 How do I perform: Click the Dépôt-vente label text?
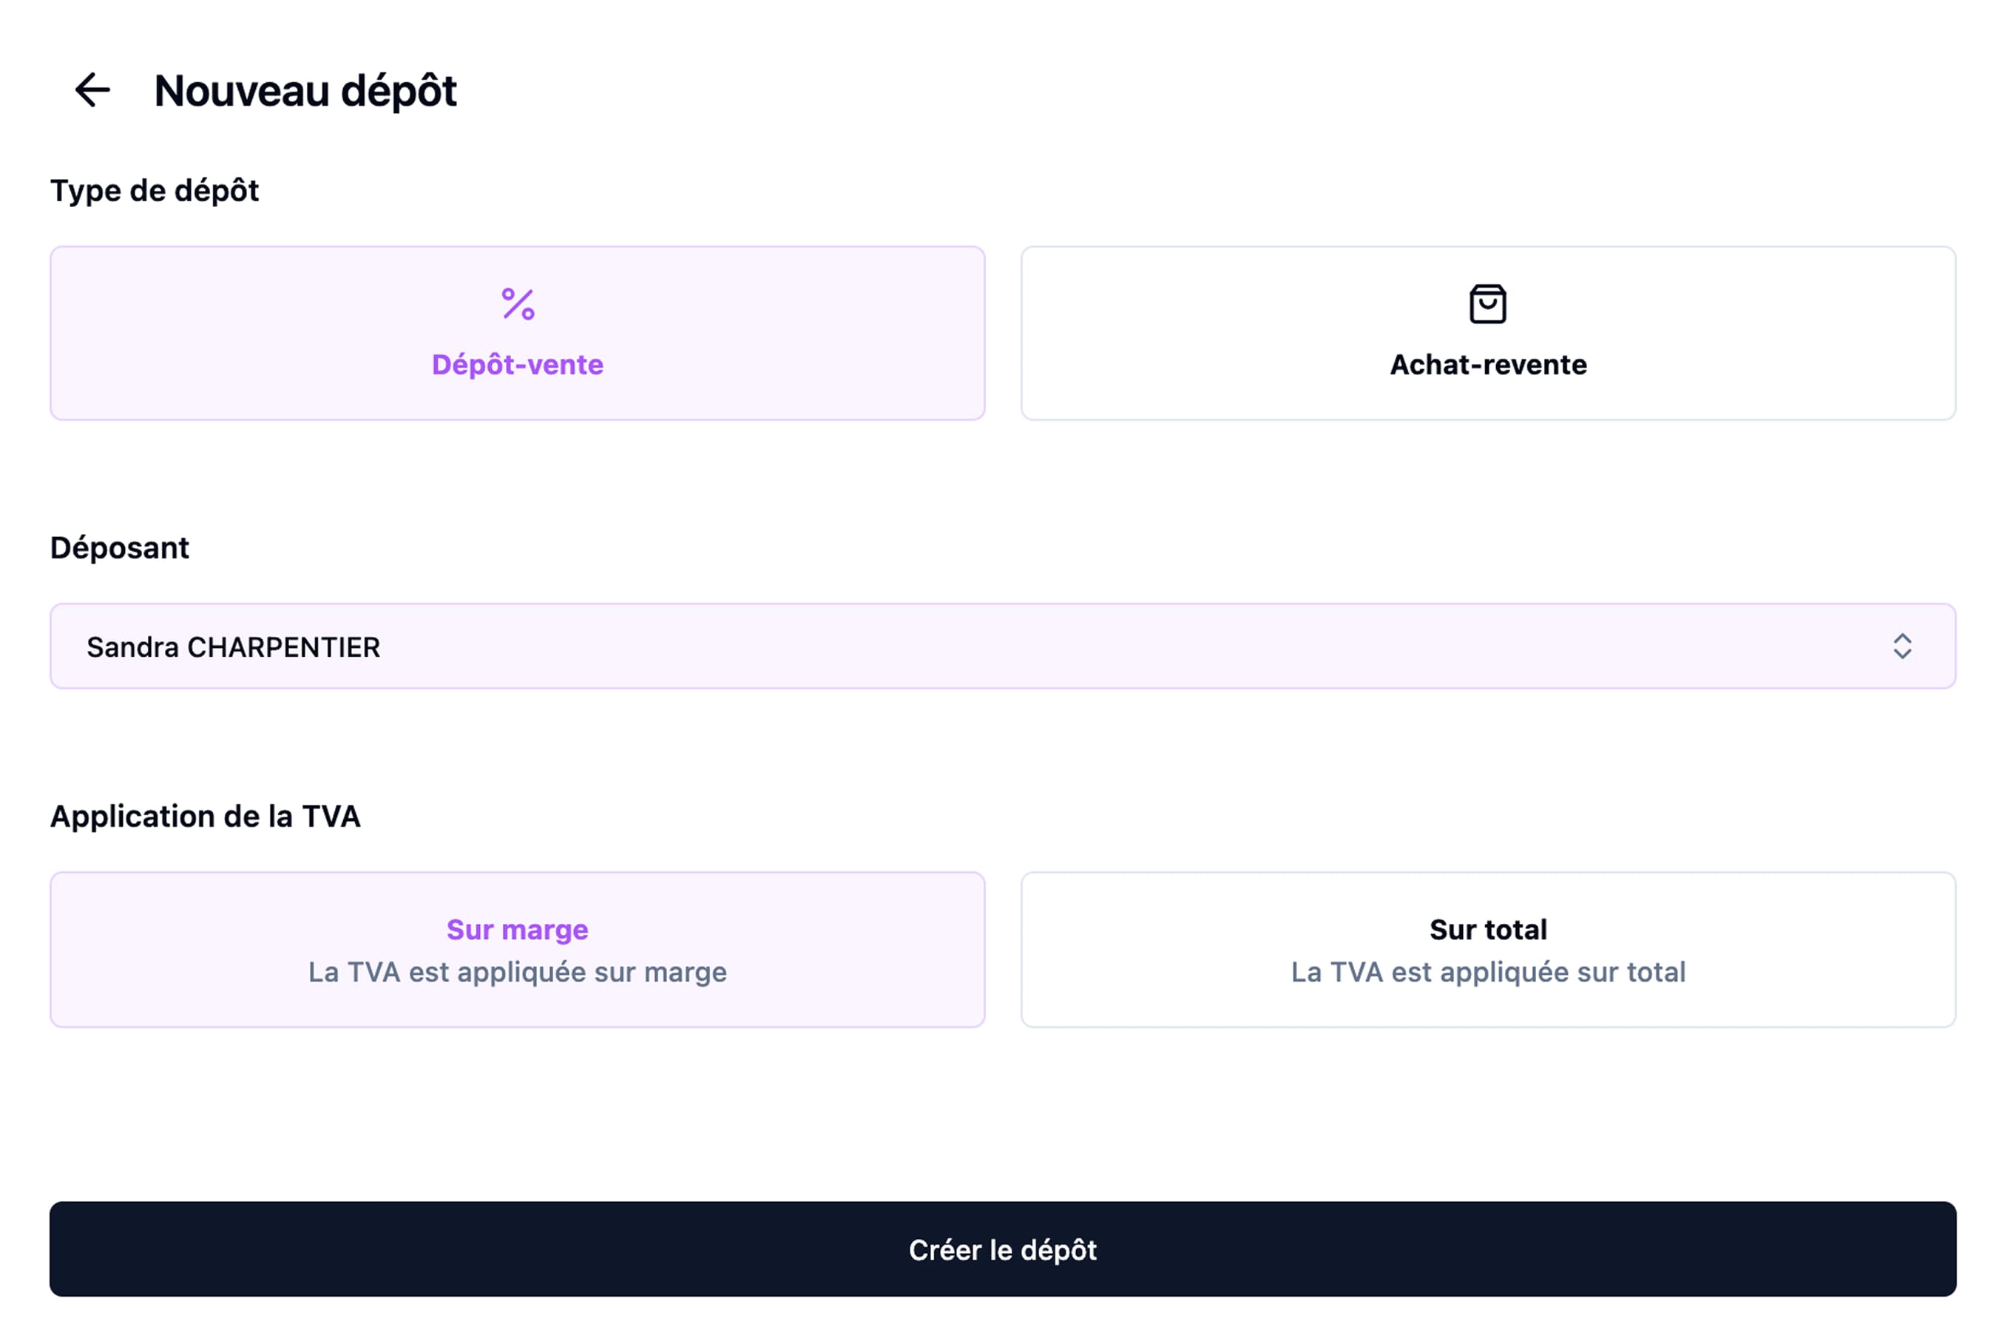pos(518,365)
